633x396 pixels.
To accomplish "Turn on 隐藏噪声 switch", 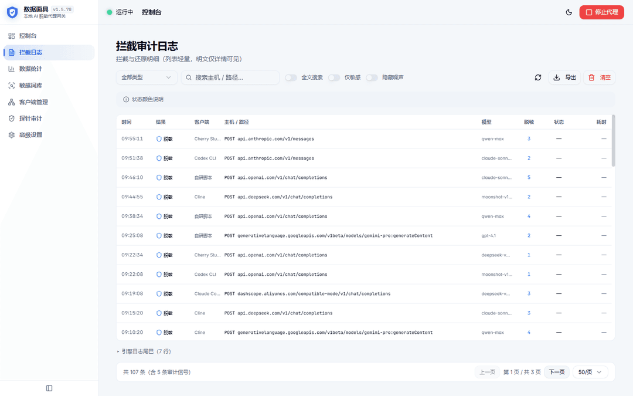I will pyautogui.click(x=372, y=77).
